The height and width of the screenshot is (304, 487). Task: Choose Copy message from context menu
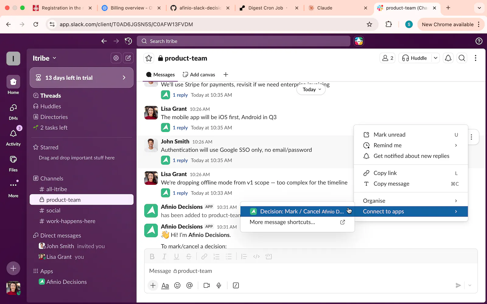[411, 184]
